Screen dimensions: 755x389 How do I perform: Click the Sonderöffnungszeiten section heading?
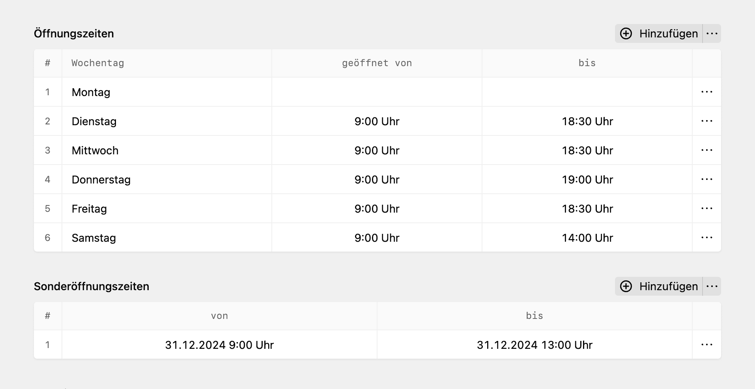pyautogui.click(x=92, y=286)
